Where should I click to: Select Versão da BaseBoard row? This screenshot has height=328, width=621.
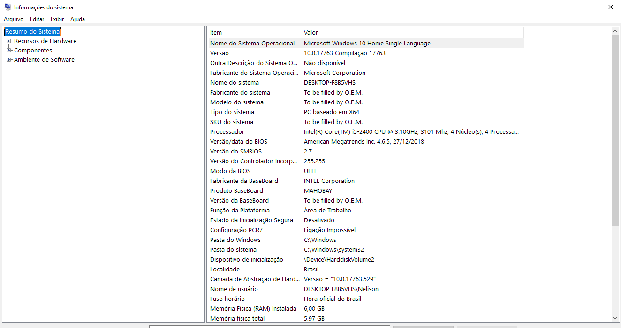[365, 200]
